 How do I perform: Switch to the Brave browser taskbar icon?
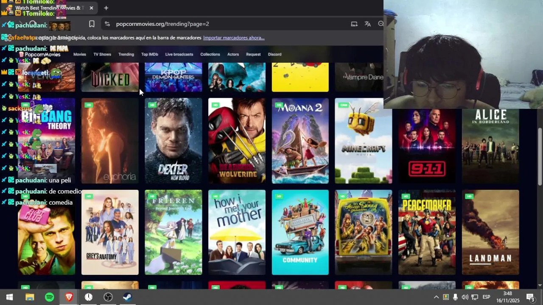tap(69, 297)
